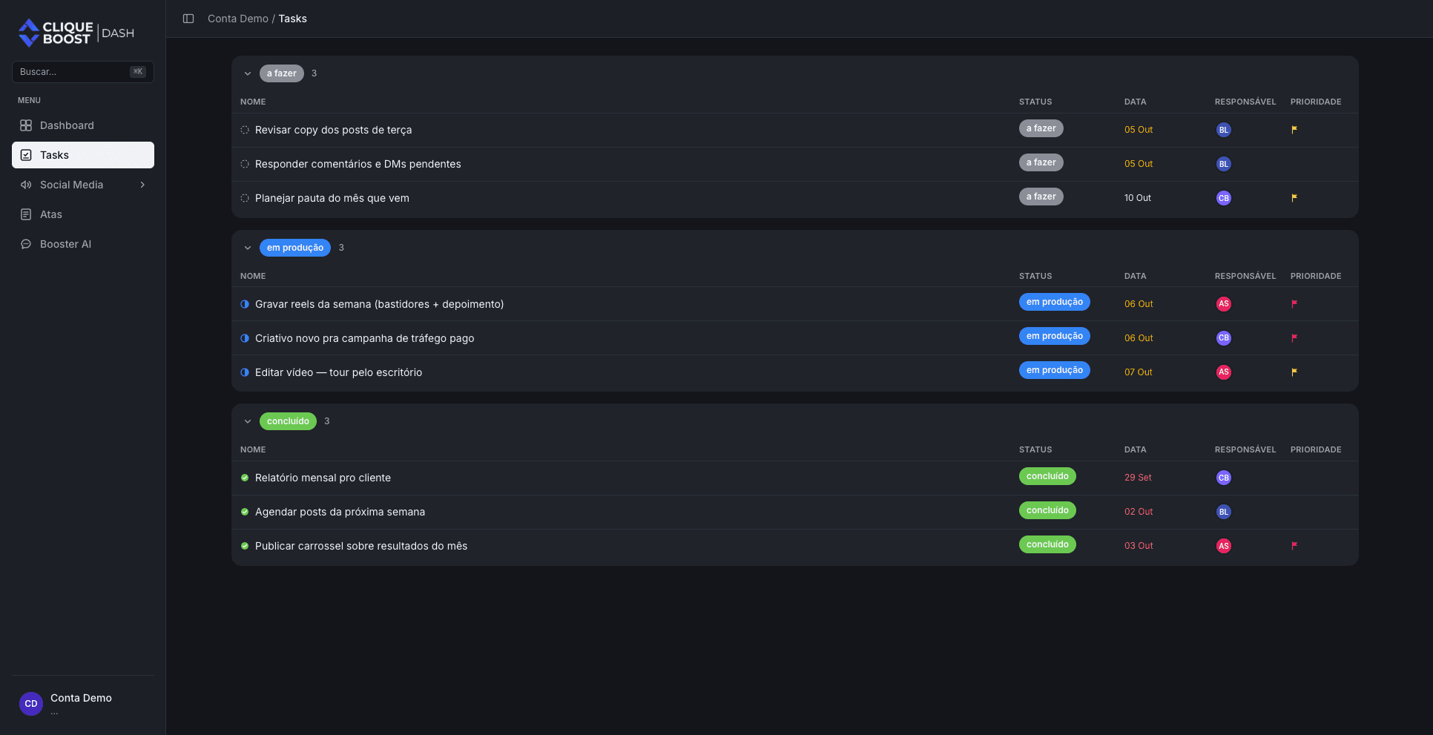This screenshot has width=1433, height=735.
Task: Click the '10 Out' date cell
Action: click(1138, 198)
